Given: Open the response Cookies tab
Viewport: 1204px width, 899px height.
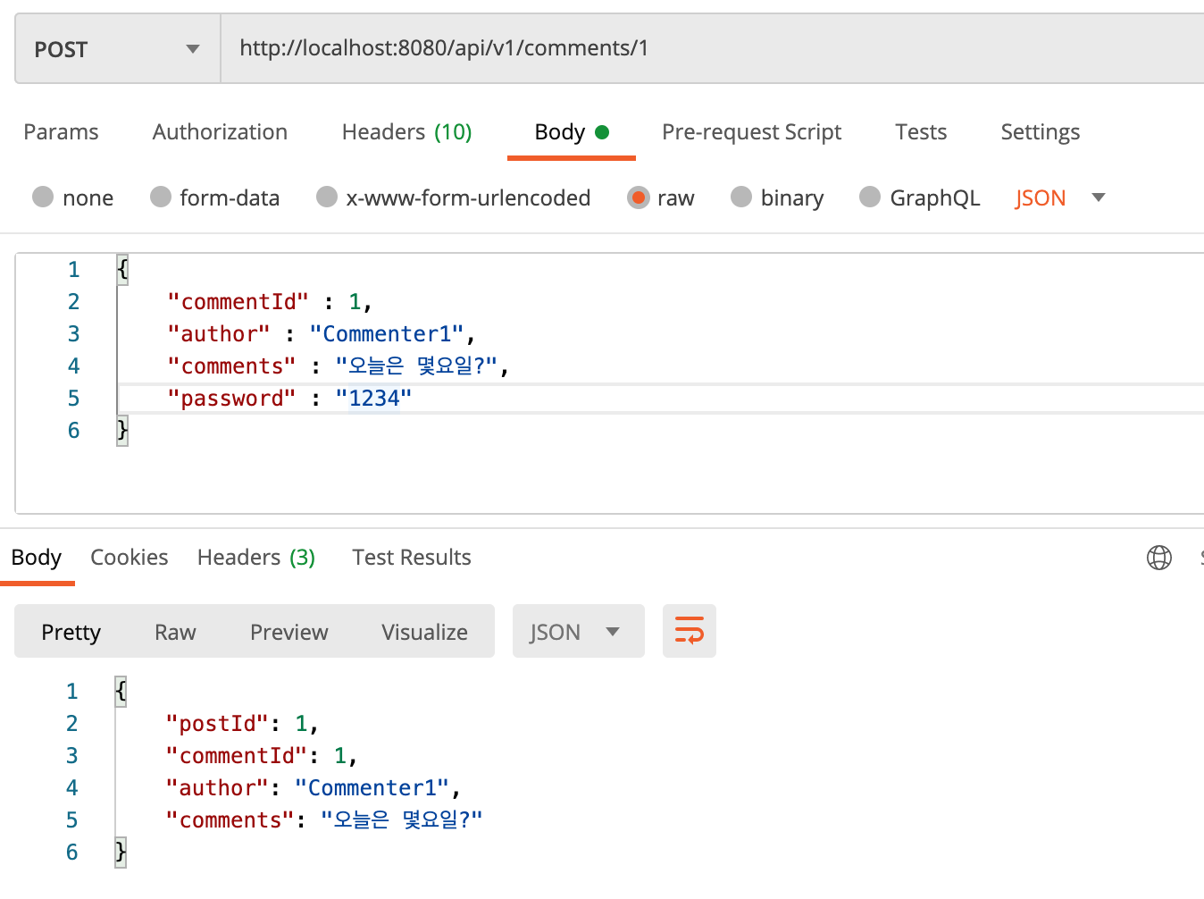Looking at the screenshot, I should pyautogui.click(x=129, y=558).
